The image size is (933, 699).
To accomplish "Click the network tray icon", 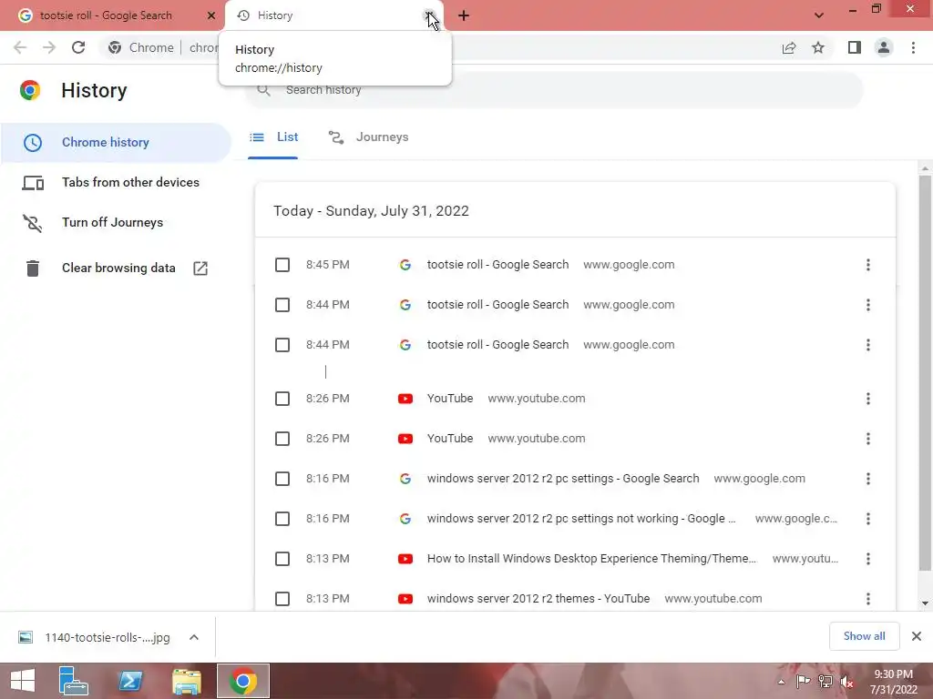I will [825, 682].
